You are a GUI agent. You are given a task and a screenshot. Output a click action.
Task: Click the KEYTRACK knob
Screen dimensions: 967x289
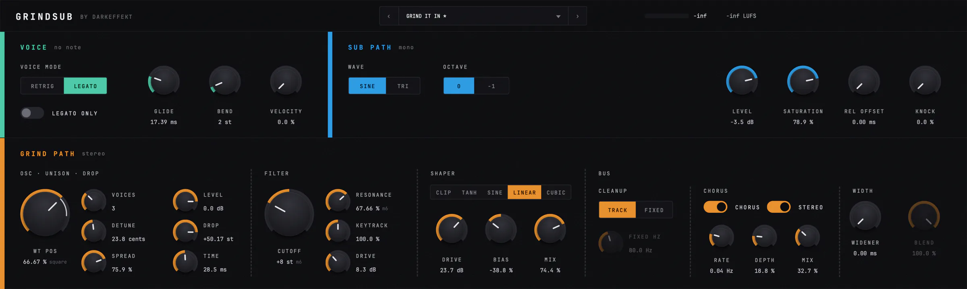click(338, 231)
